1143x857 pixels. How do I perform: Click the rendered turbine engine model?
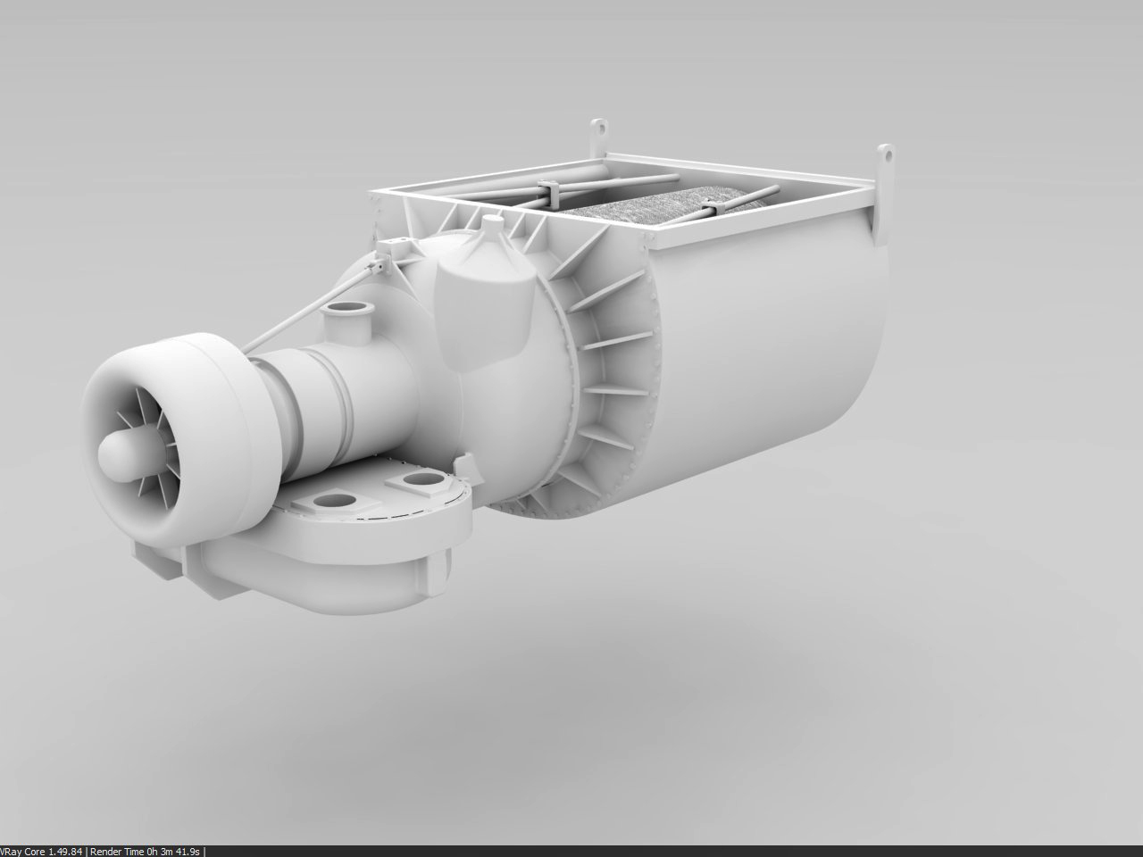pyautogui.click(x=488, y=369)
